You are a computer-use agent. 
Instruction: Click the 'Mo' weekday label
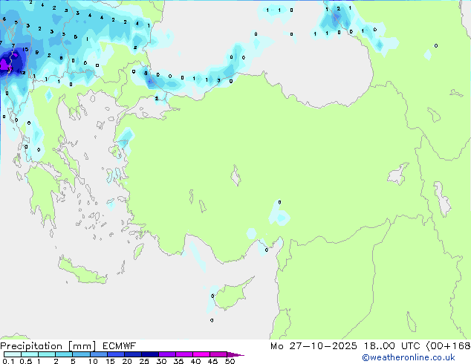[x=276, y=346]
